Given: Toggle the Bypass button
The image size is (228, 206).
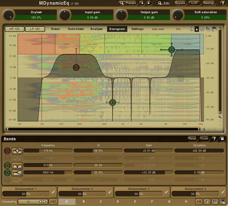Looking at the screenshot, I should (x=180, y=3).
